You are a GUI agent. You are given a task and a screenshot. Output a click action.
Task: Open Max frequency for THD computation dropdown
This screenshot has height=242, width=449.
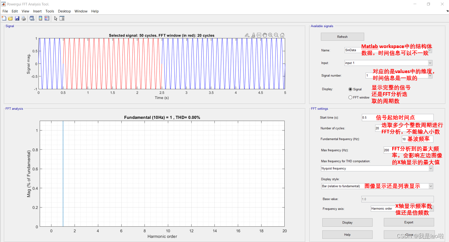[x=377, y=168]
